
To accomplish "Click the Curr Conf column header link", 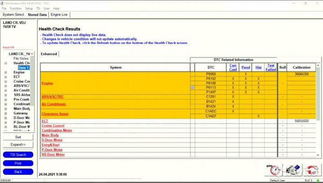I will point(233,67).
